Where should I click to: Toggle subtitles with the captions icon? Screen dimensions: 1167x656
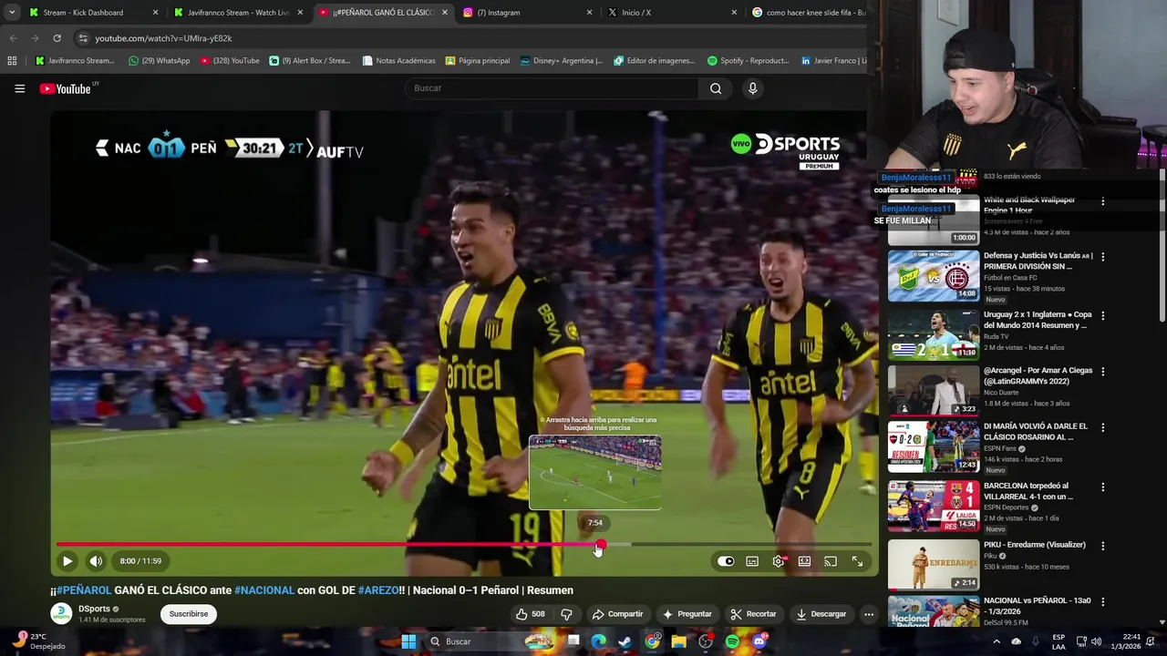pos(752,561)
